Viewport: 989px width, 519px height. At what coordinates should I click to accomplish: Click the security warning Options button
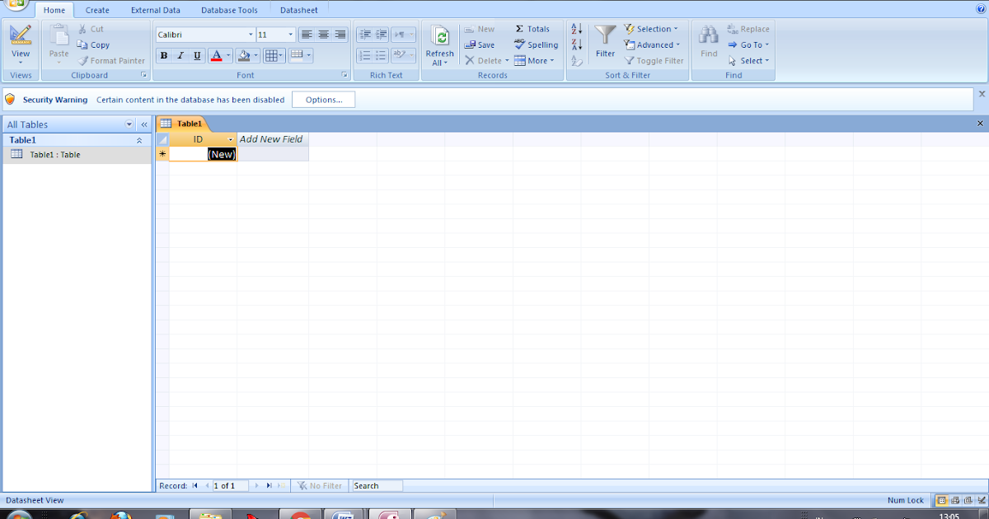tap(323, 98)
